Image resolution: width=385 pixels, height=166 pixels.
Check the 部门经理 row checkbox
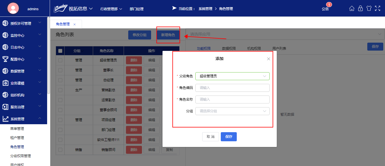60,130
